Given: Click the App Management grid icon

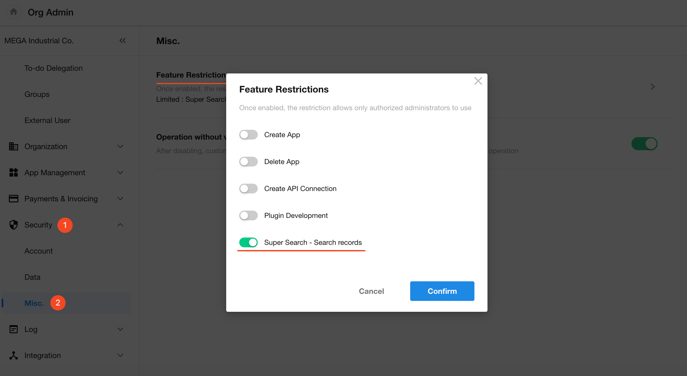Looking at the screenshot, I should (x=13, y=172).
